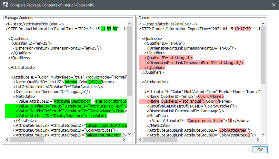The height and width of the screenshot is (159, 279).
Task: Click down arrow of Current pane vertical scrollbar
Action: coord(263,135)
